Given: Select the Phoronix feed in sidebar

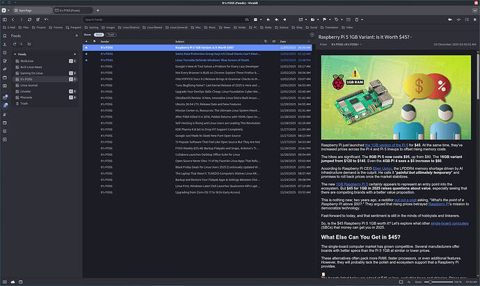Looking at the screenshot, I should [25, 97].
